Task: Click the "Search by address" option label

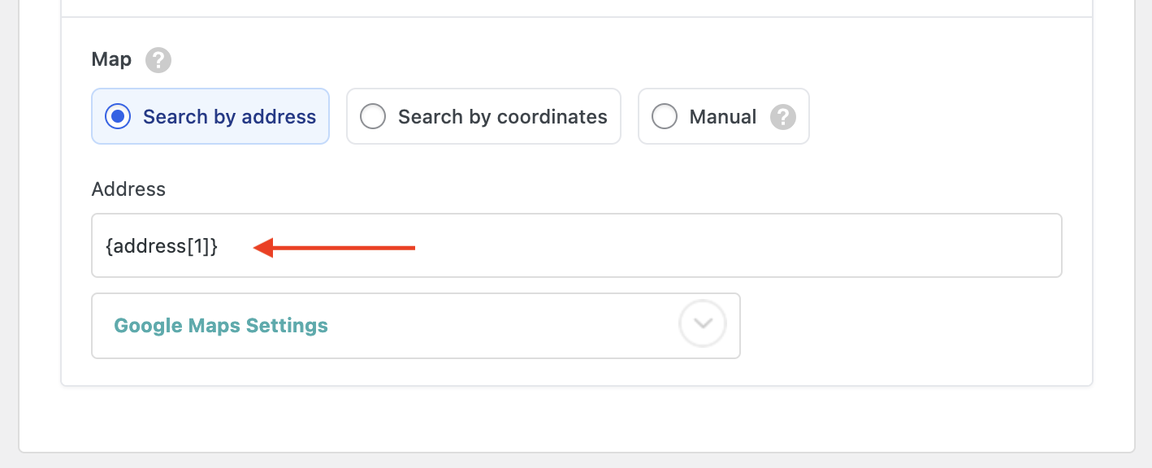Action: 229,117
